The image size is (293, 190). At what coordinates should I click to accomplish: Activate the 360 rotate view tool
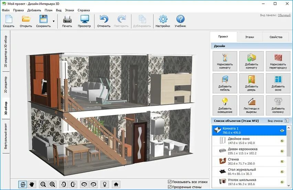(23, 184)
